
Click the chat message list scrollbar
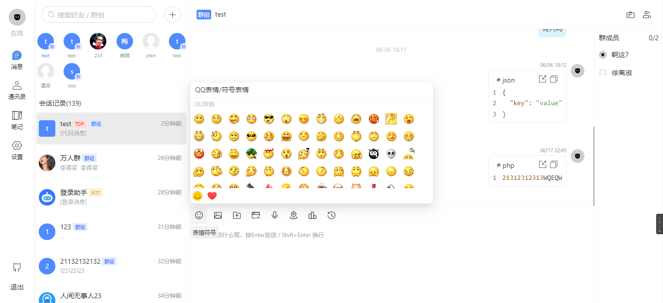pyautogui.click(x=594, y=166)
